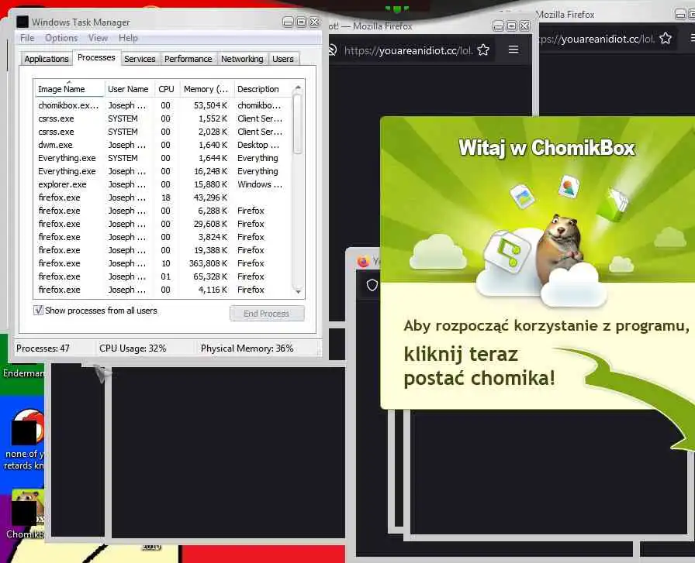Toggle Show processes from all users checkbox

[x=39, y=310]
